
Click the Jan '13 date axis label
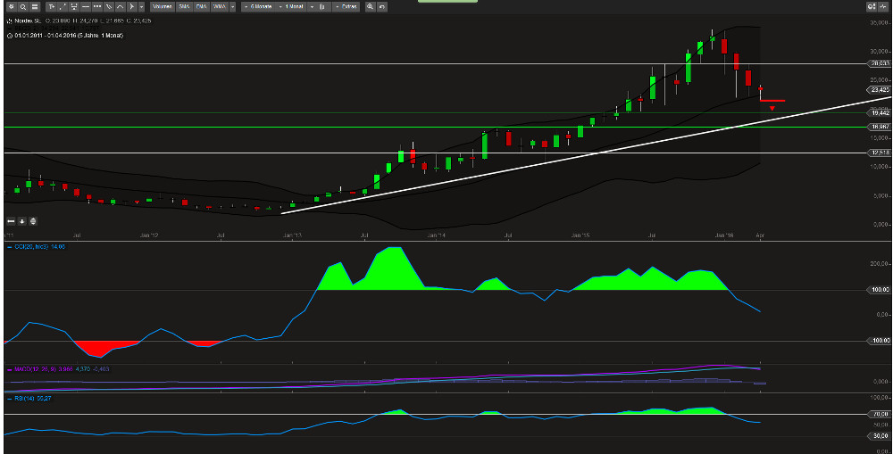(292, 235)
